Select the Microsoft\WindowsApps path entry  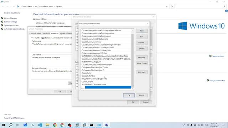106,56
